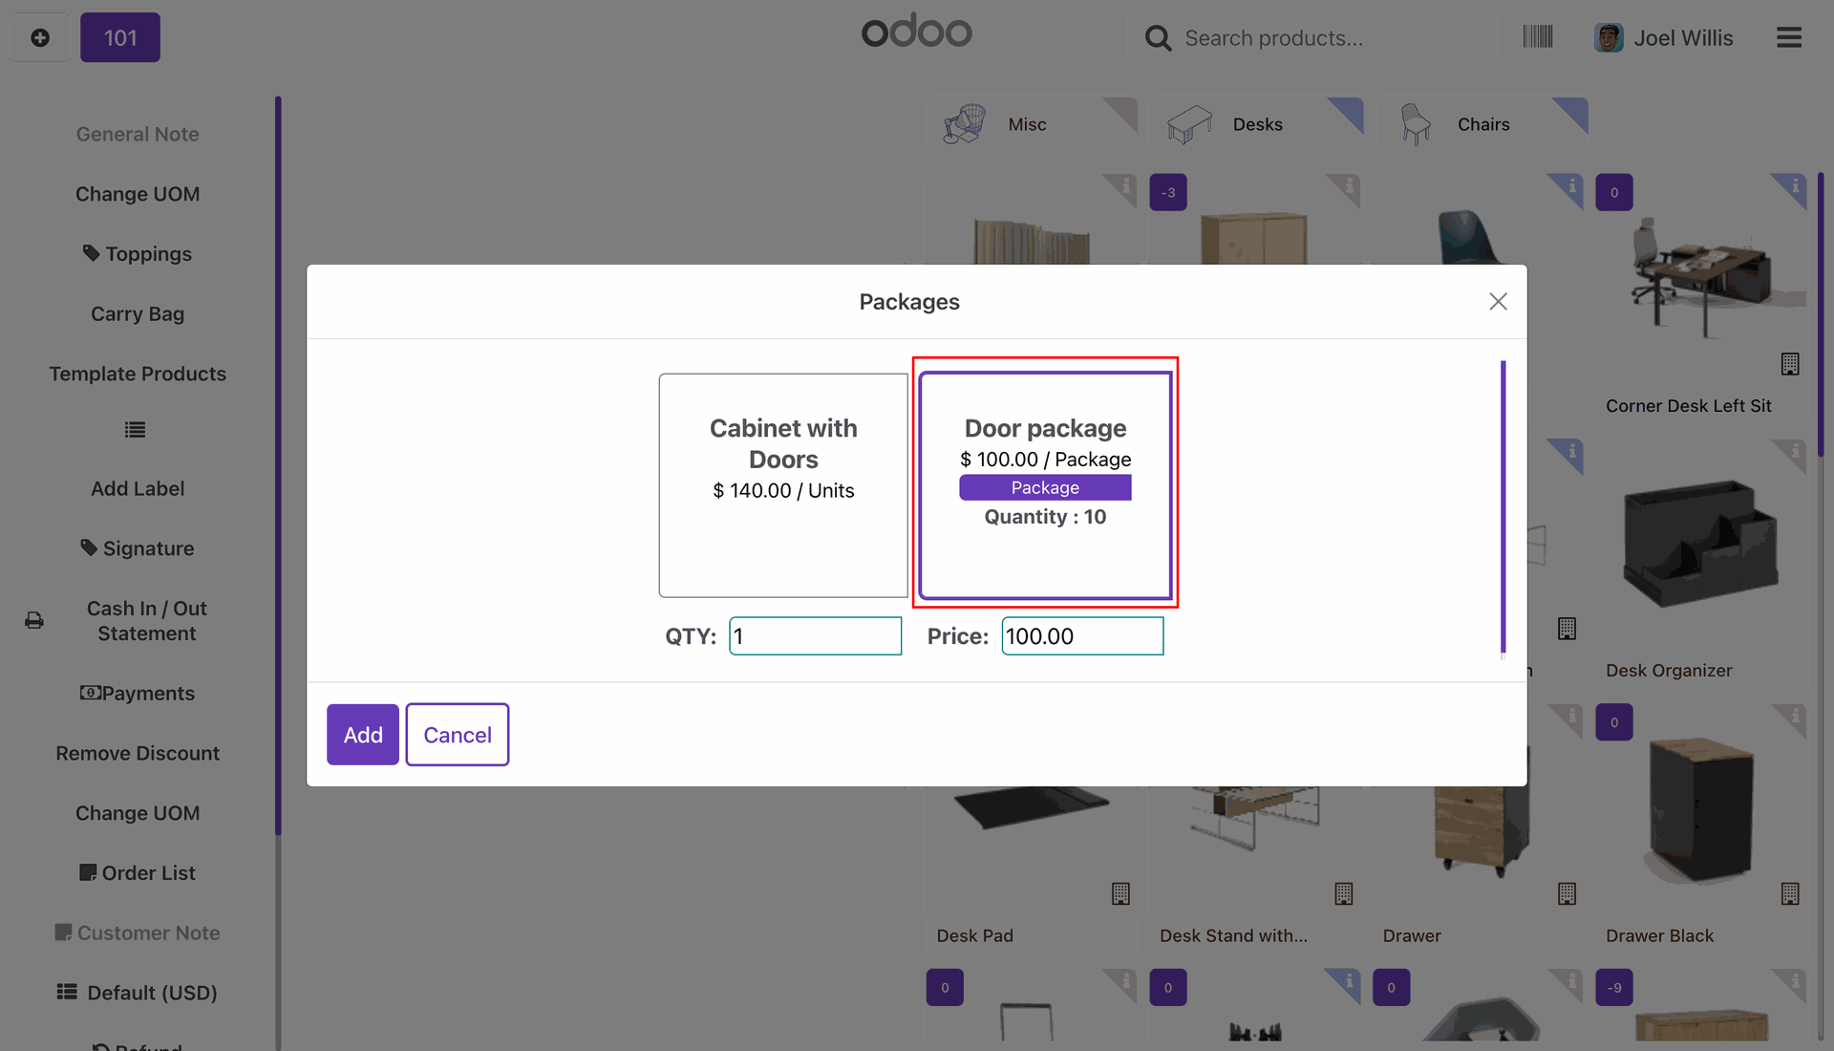Image resolution: width=1834 pixels, height=1051 pixels.
Task: Open info icon on Corner Desk Left Sit
Action: tap(1795, 185)
